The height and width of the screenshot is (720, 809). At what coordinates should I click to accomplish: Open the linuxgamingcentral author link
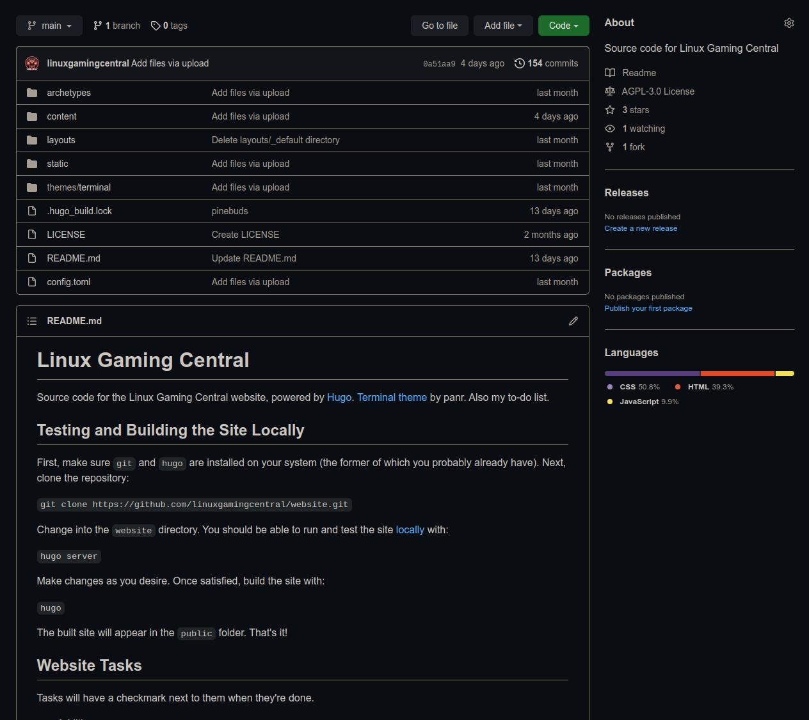(x=88, y=63)
